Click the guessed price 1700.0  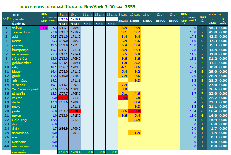[x=75, y=129]
